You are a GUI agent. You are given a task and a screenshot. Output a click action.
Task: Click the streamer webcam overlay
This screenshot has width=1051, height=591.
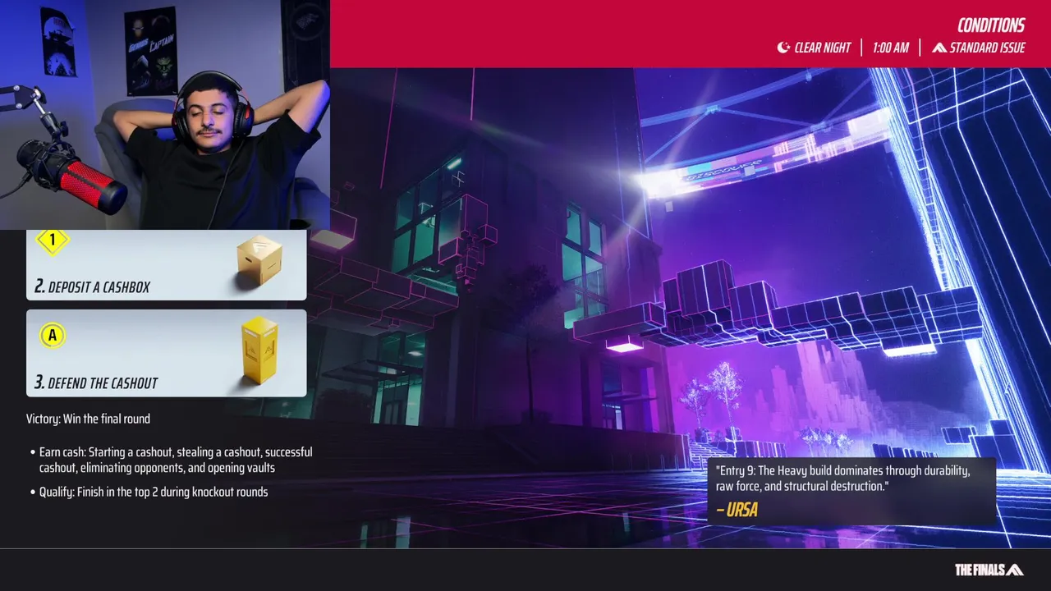[165, 115]
